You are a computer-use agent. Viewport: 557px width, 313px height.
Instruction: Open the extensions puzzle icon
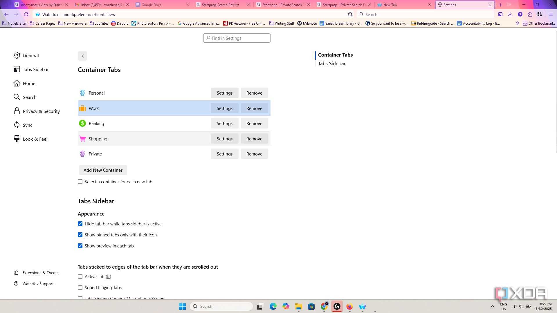click(x=530, y=14)
